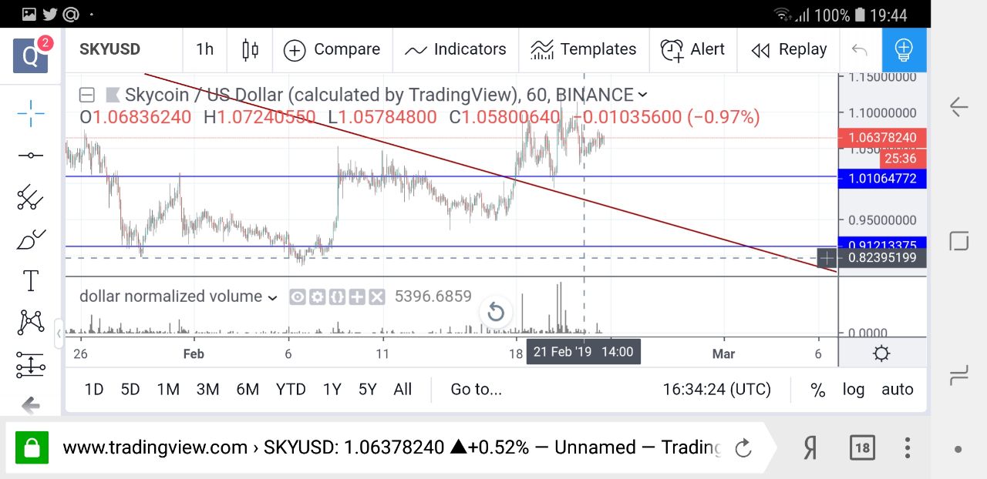Open volume indicator settings gear
Image resolution: width=987 pixels, height=479 pixels.
[317, 297]
